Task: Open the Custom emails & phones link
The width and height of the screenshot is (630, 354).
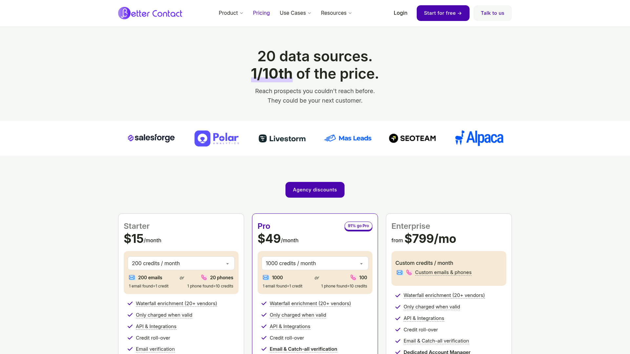Action: (x=443, y=272)
